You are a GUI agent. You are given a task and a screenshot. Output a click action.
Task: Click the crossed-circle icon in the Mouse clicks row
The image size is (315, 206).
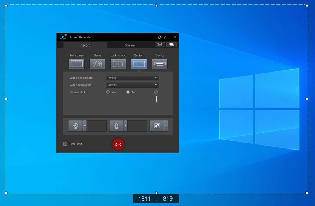coord(156,92)
